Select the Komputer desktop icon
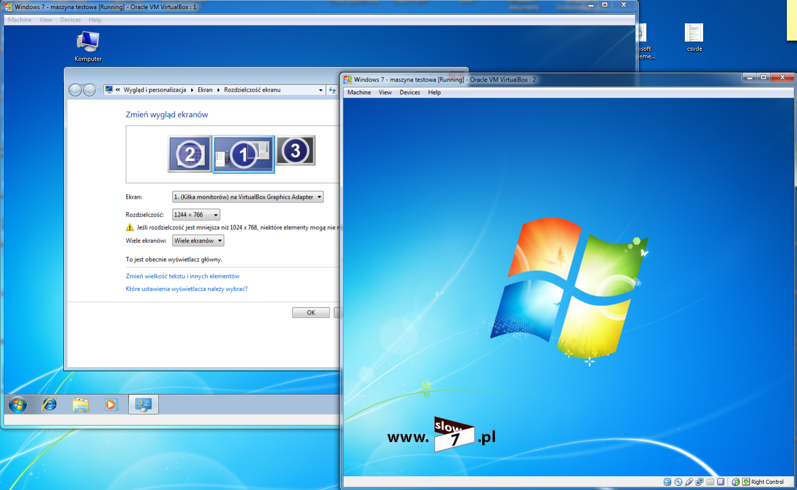 click(x=88, y=47)
